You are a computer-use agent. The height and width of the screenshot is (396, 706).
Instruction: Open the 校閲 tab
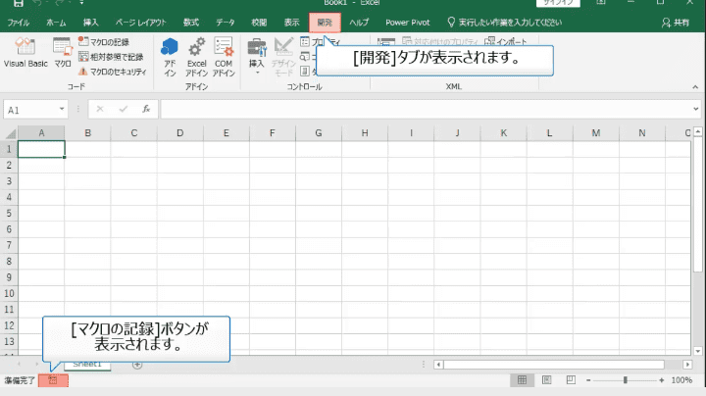259,23
